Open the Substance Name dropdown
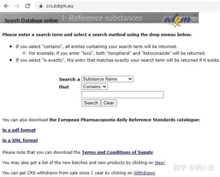The height and width of the screenshot is (177, 220). [x=107, y=79]
